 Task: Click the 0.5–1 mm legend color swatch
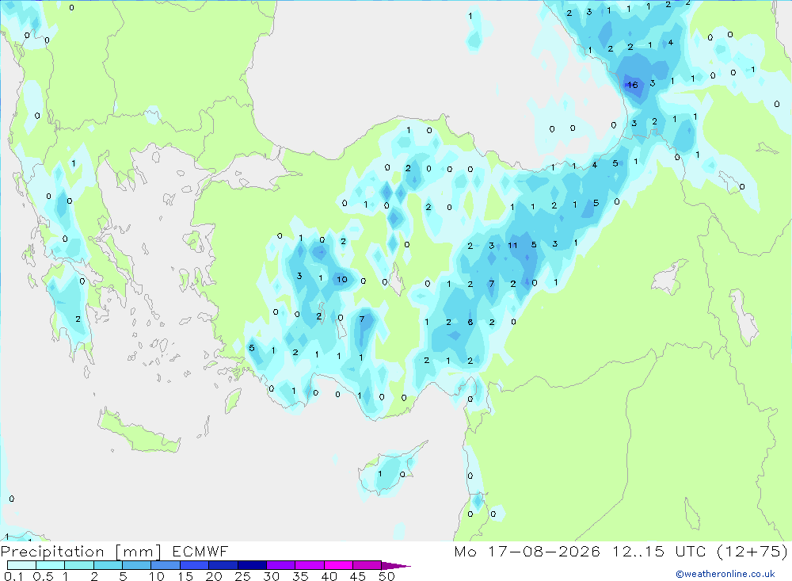tap(51, 565)
